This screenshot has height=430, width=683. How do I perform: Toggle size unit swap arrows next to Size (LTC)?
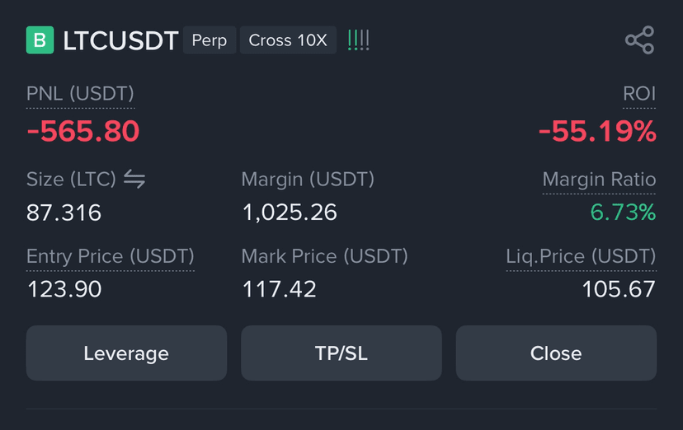click(x=134, y=179)
